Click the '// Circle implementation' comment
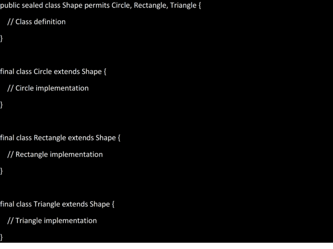The height and width of the screenshot is (249, 333). (x=48, y=88)
